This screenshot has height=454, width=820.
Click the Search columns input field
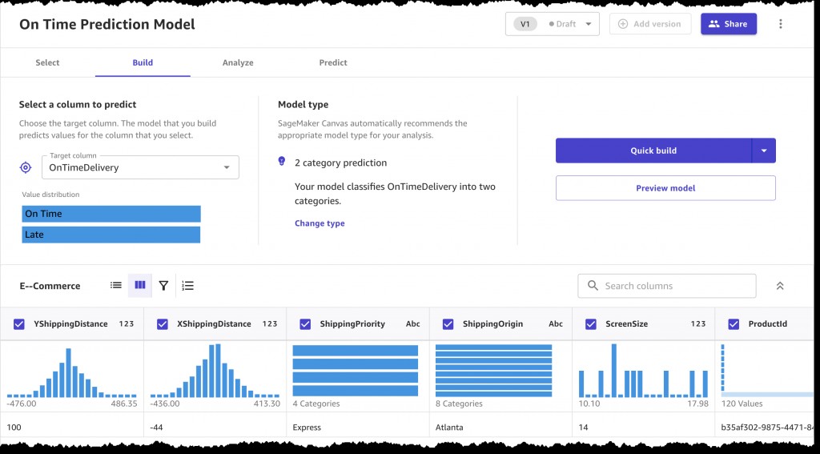point(667,286)
